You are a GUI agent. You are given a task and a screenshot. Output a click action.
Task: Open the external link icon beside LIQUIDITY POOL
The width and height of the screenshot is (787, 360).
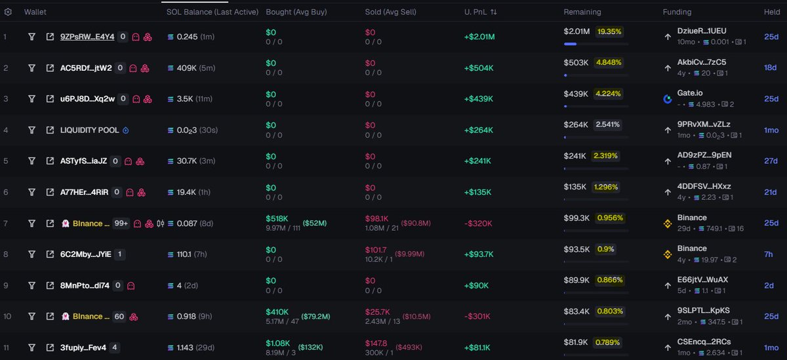coord(50,130)
